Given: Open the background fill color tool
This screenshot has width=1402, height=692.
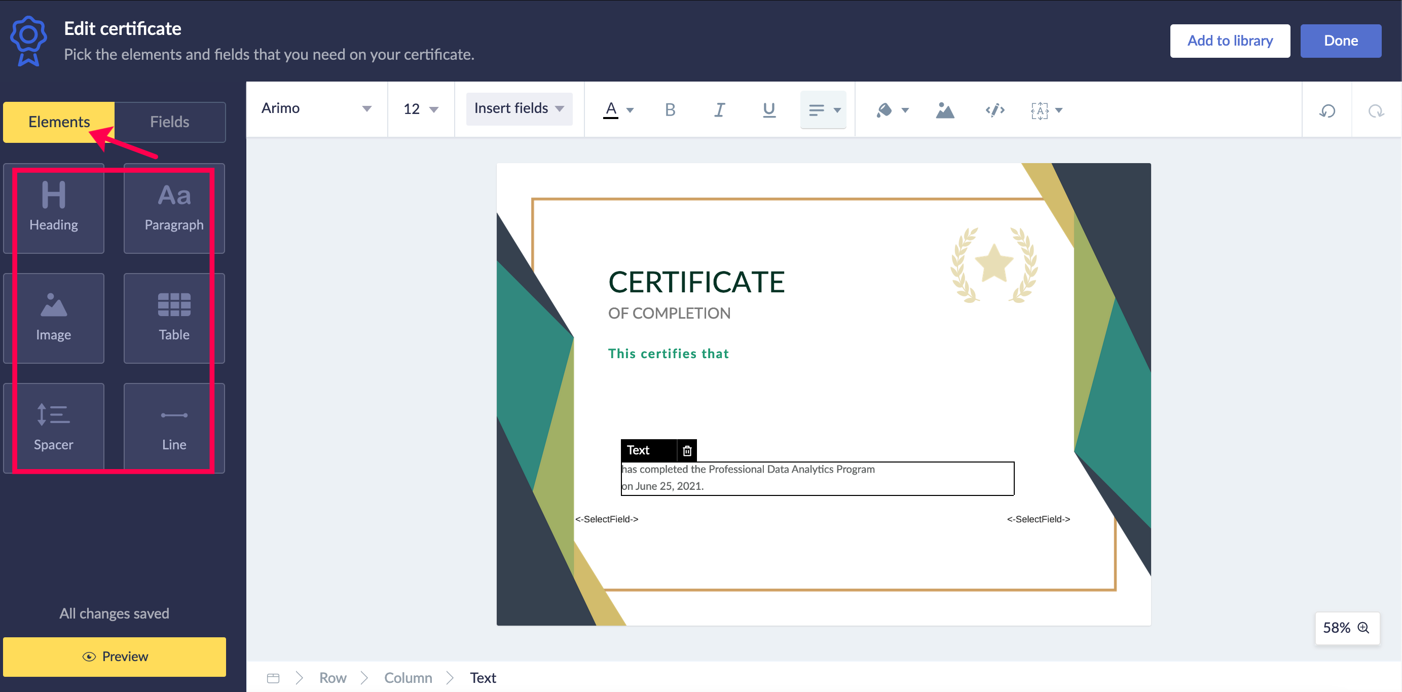Looking at the screenshot, I should click(892, 110).
